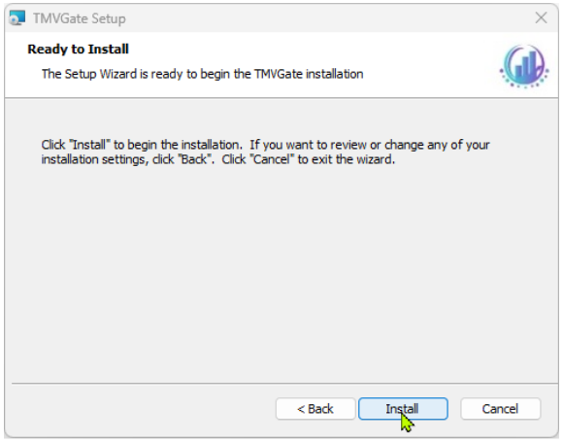Screen dimensions: 563x442
Task: Click the TMVGate bar-chart logo in header
Action: pyautogui.click(x=524, y=66)
